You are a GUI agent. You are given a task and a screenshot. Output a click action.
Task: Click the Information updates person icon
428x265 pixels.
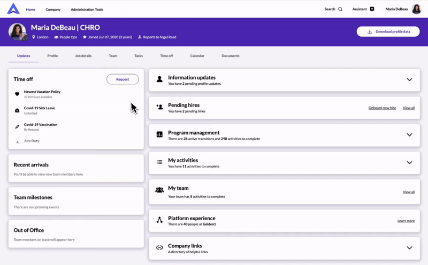tap(159, 79)
